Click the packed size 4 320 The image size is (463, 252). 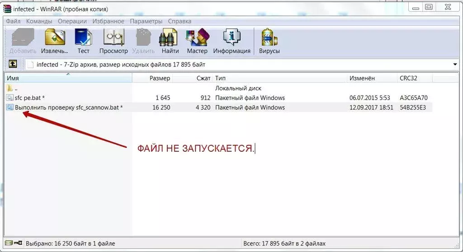pos(203,107)
